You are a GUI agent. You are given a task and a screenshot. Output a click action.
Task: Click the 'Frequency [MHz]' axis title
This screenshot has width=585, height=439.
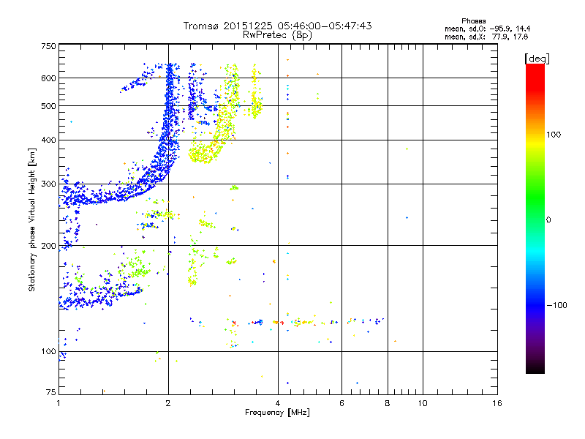pyautogui.click(x=277, y=413)
